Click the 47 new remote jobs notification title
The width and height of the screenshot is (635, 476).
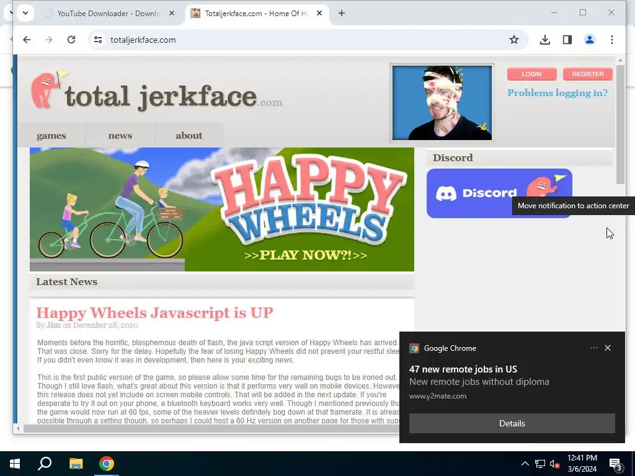463,369
